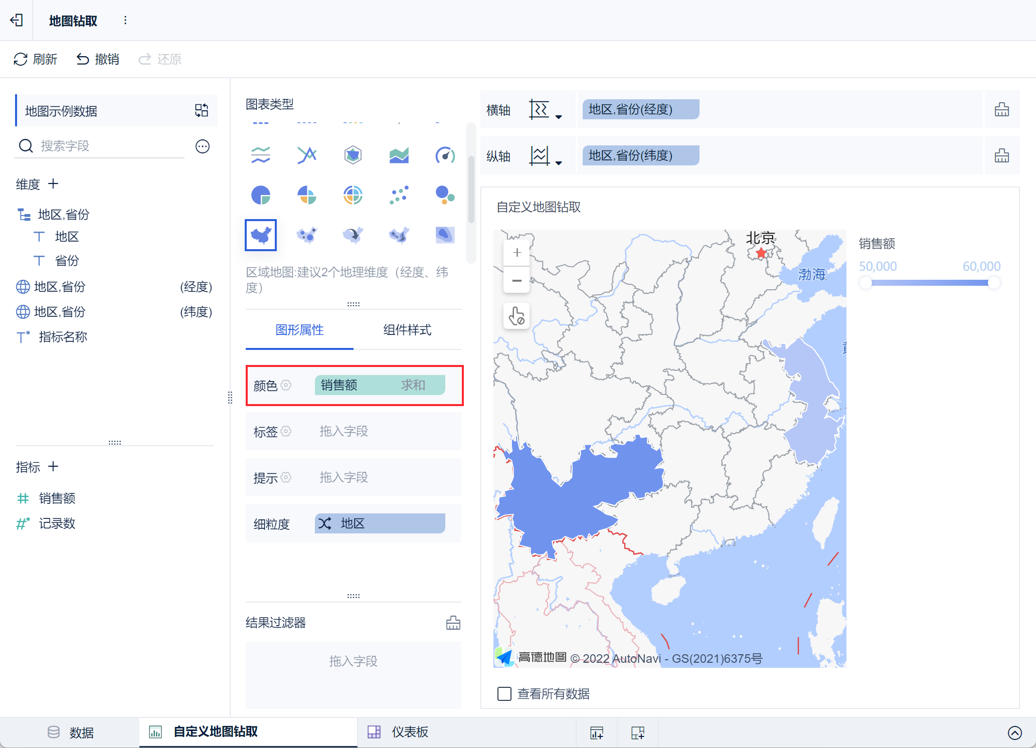Toggle the map hand interaction button

(516, 316)
